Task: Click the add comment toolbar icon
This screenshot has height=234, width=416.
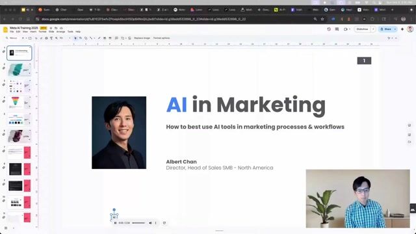Action: point(116,38)
